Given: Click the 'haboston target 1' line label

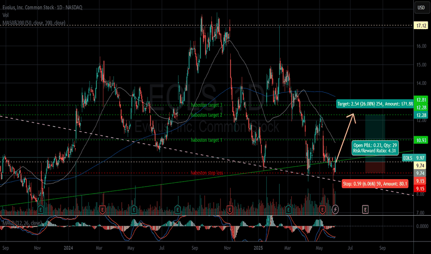Looking at the screenshot, I should coord(206,140).
